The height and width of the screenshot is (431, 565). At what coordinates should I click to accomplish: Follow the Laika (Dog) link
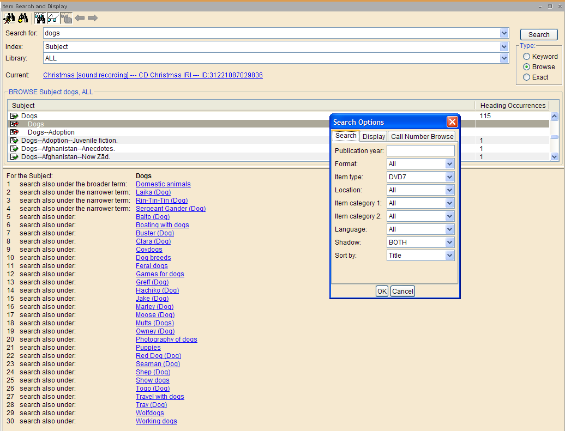pyautogui.click(x=153, y=192)
